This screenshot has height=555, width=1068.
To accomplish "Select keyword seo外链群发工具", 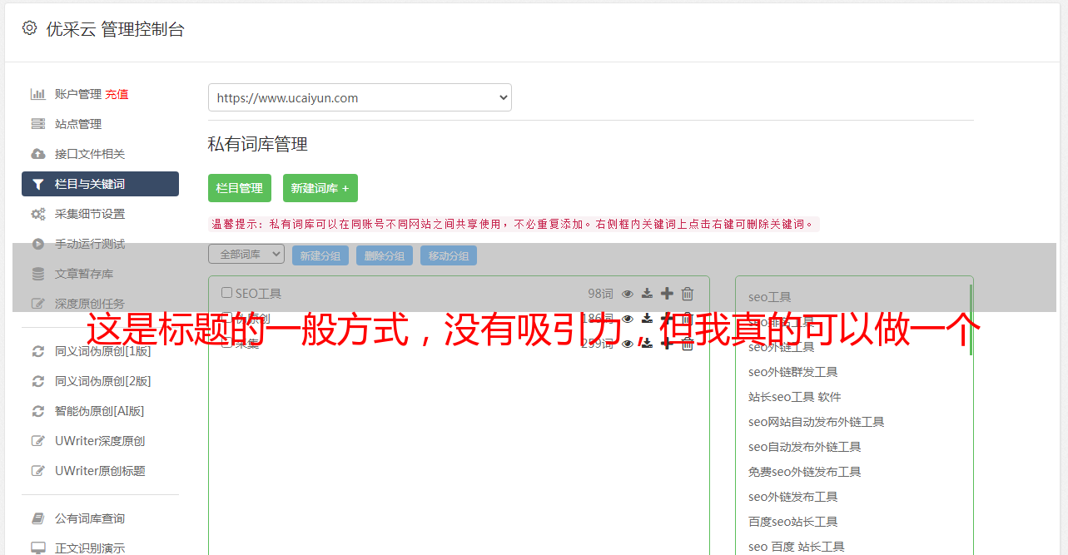I will (x=793, y=372).
